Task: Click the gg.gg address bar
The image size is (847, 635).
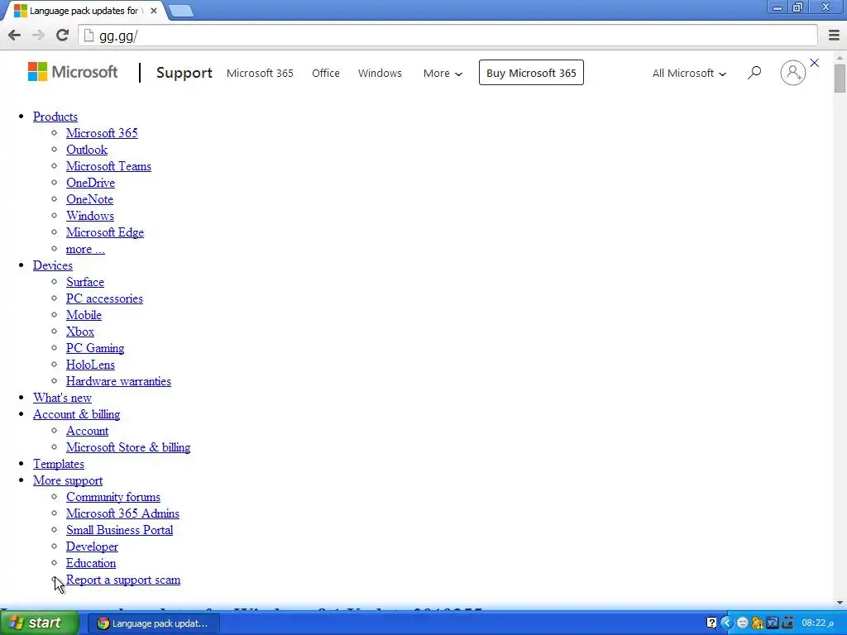Action: pos(447,36)
